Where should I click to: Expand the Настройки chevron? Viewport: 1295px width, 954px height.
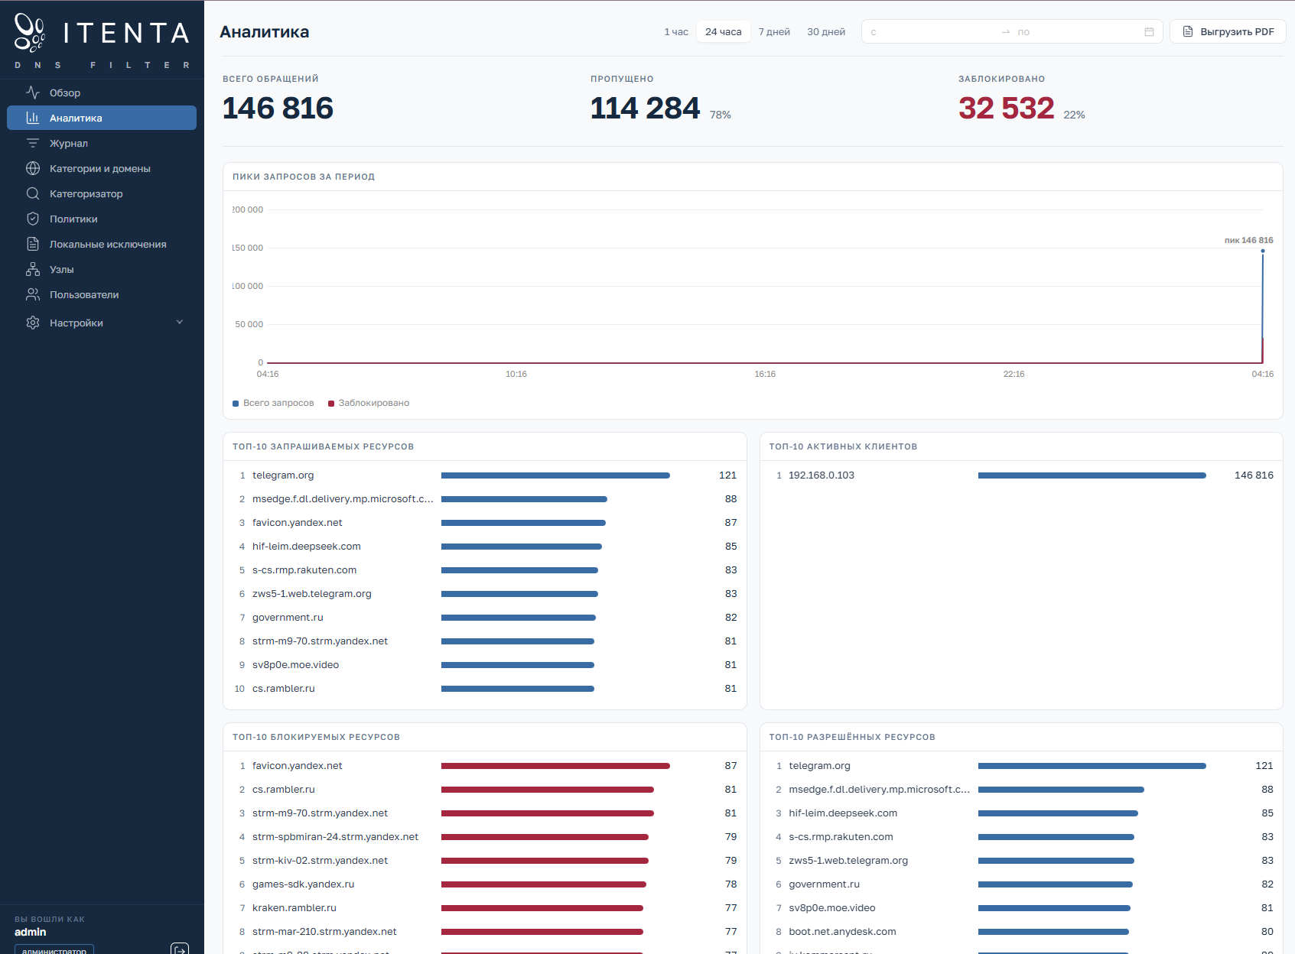click(x=180, y=323)
